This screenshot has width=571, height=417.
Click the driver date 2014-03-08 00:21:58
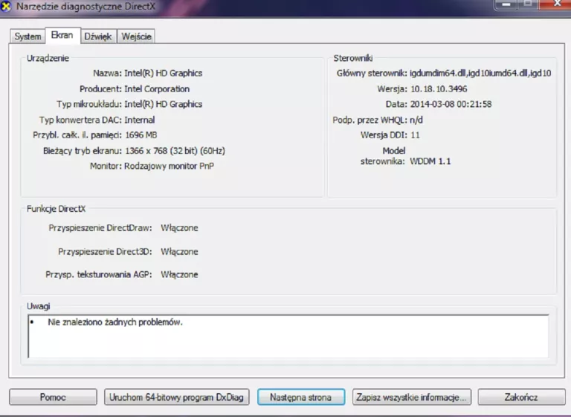[451, 104]
